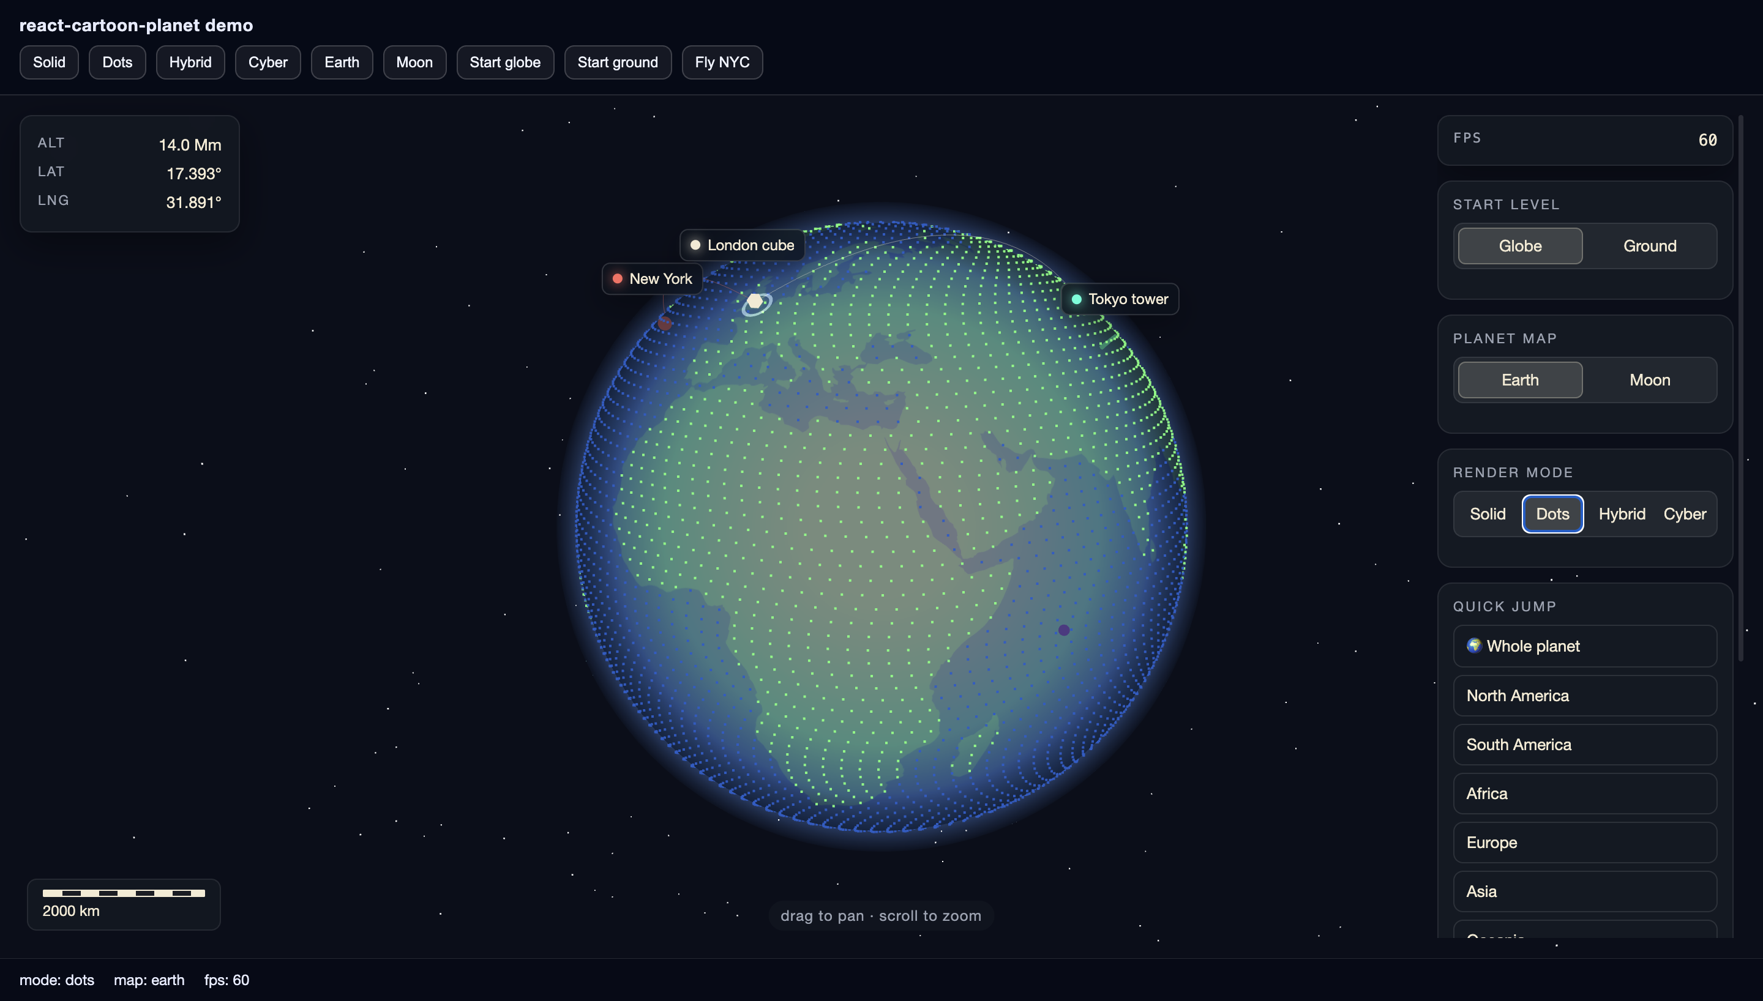
Task: Choose Solid in Render Mode panel
Action: point(1488,514)
